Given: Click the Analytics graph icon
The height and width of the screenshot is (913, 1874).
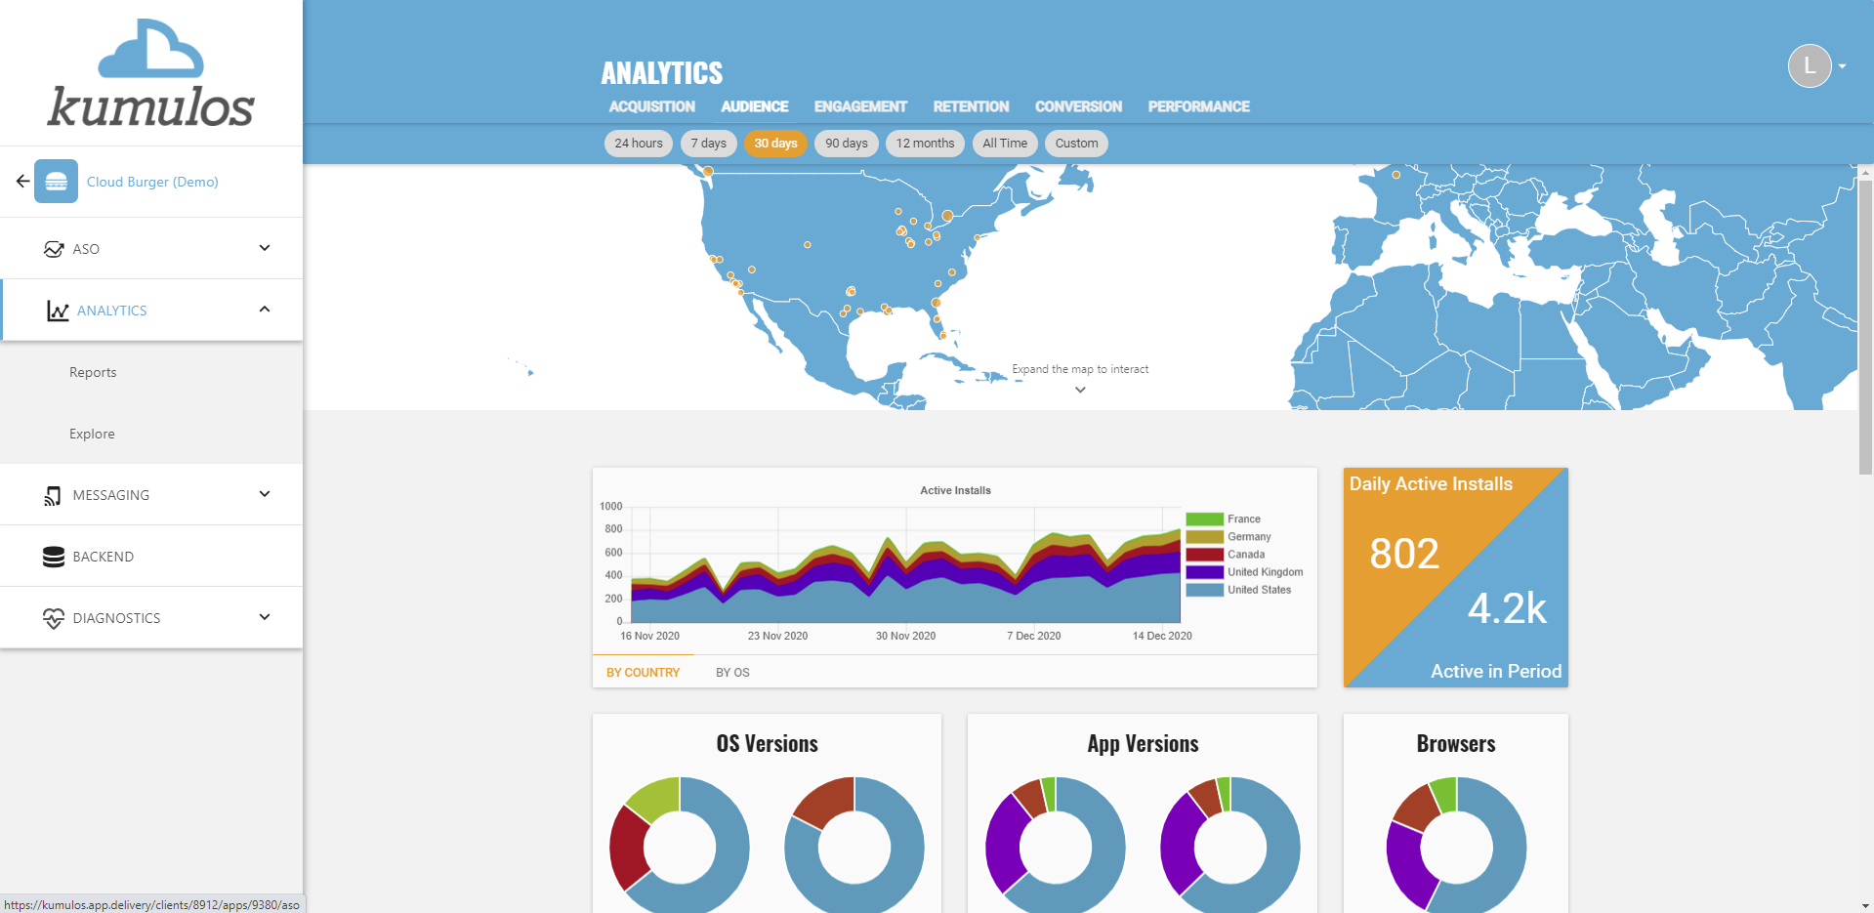Looking at the screenshot, I should tap(58, 311).
